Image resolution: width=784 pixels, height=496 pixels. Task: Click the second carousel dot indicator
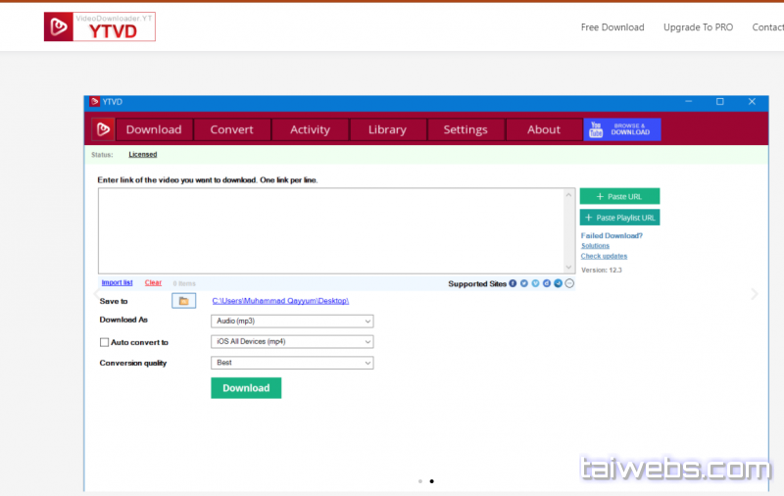pos(432,481)
